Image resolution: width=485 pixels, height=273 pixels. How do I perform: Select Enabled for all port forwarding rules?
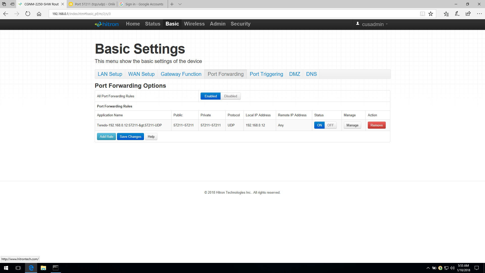[x=210, y=96]
